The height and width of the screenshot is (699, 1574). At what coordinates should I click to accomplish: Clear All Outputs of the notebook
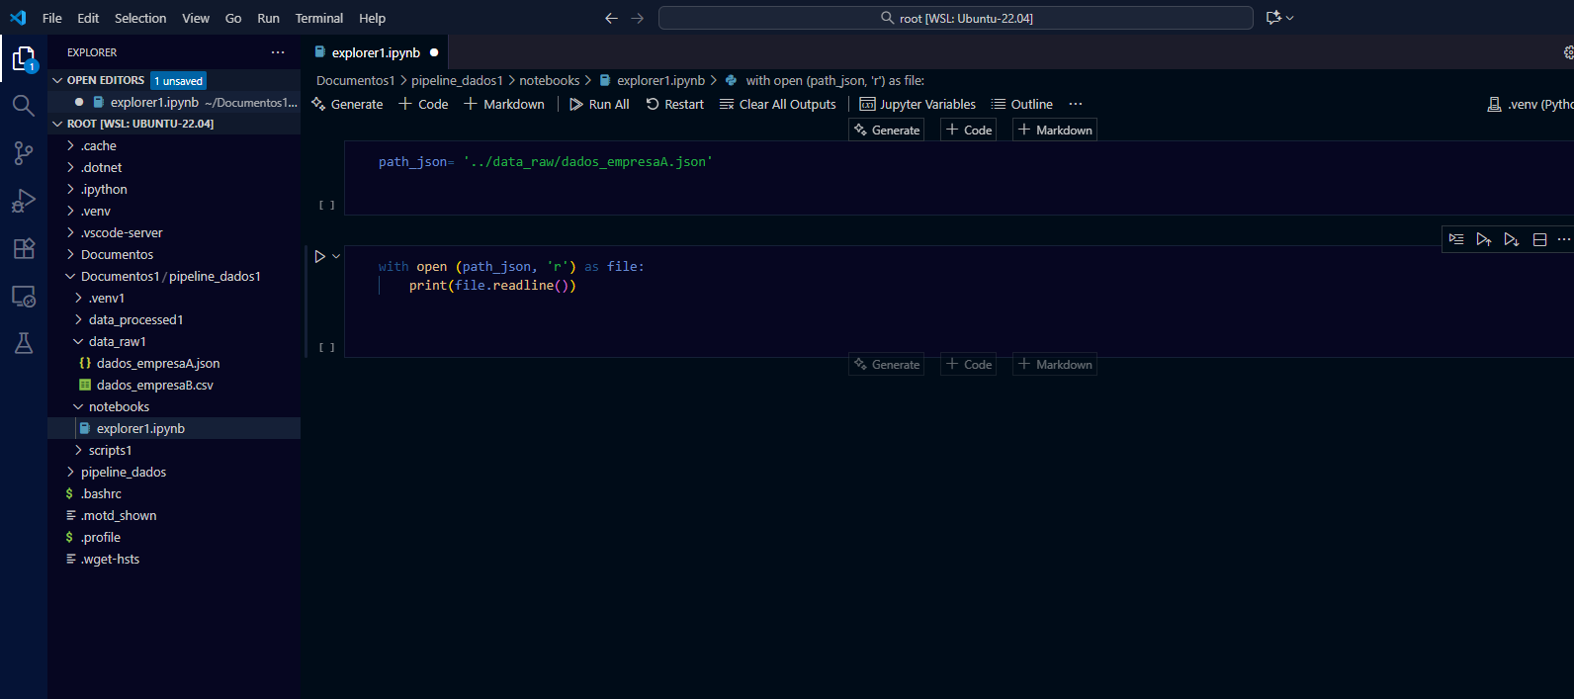pyautogui.click(x=777, y=104)
